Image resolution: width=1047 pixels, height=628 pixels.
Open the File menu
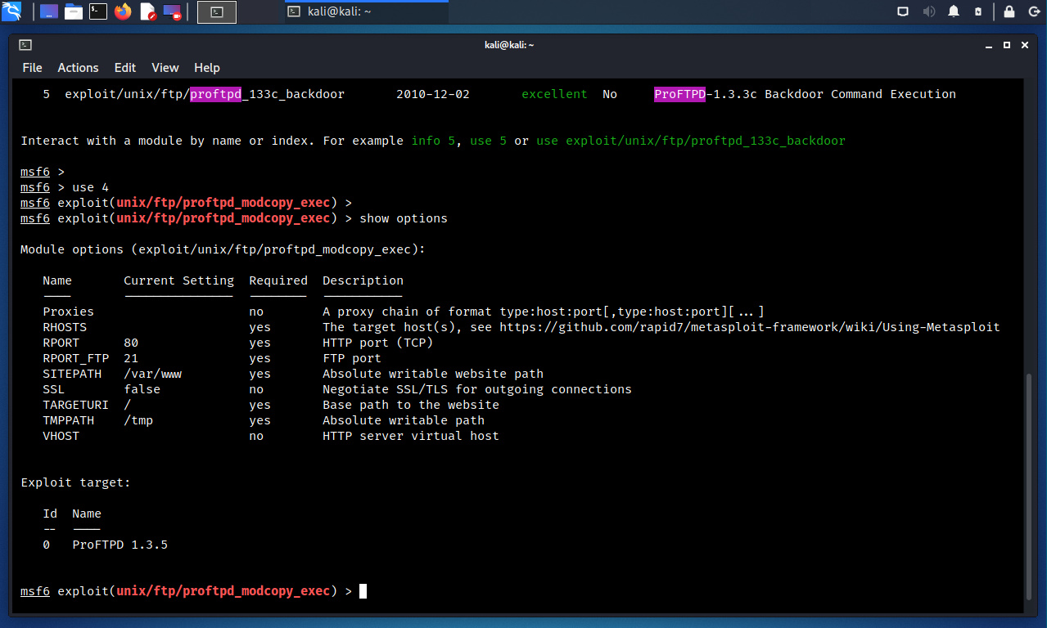tap(32, 68)
